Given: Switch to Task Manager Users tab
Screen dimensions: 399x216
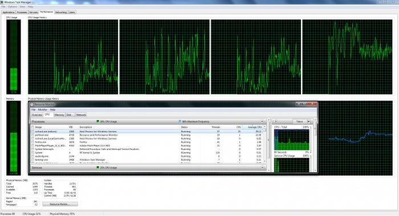Looking at the screenshot, I should tap(72, 12).
